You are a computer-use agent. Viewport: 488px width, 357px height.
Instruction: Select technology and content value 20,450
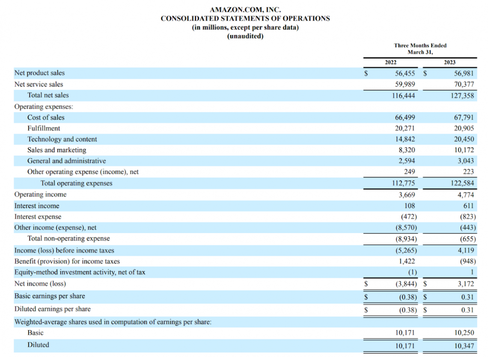pyautogui.click(x=464, y=139)
